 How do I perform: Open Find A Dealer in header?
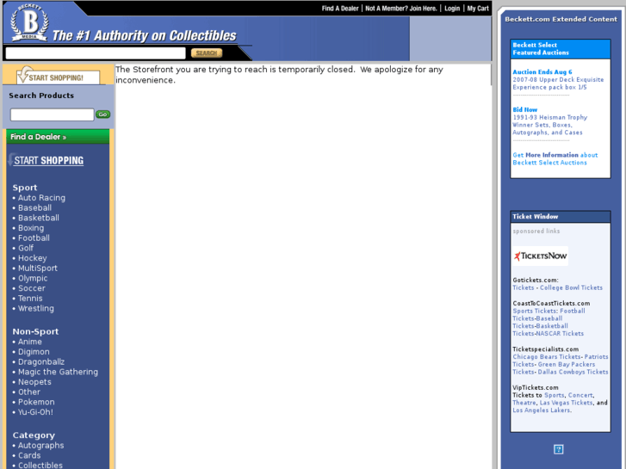point(340,9)
